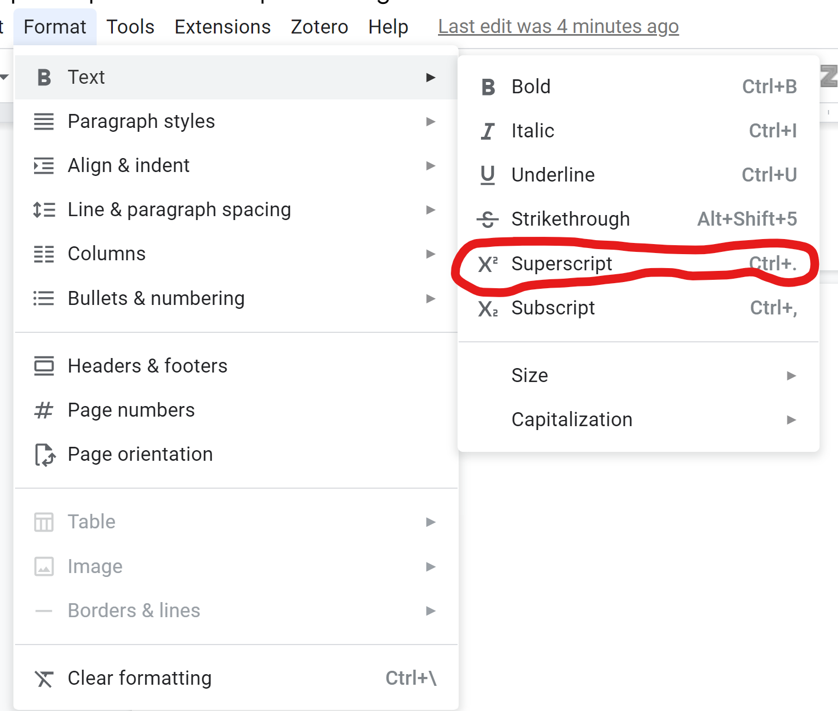The height and width of the screenshot is (711, 838).
Task: Open the Align & indent submenu
Action: 128,165
